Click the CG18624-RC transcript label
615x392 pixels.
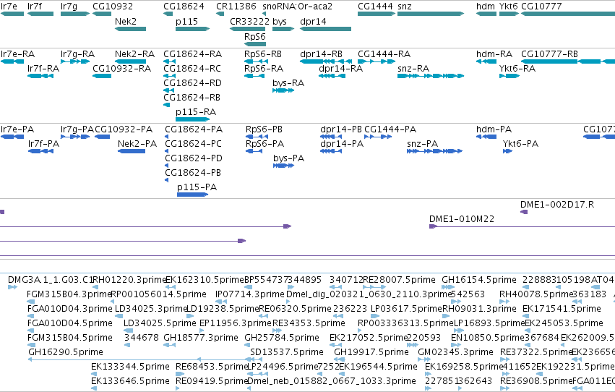coord(192,69)
